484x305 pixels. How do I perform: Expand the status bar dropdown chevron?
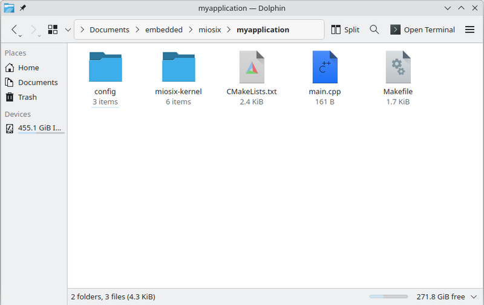474,297
